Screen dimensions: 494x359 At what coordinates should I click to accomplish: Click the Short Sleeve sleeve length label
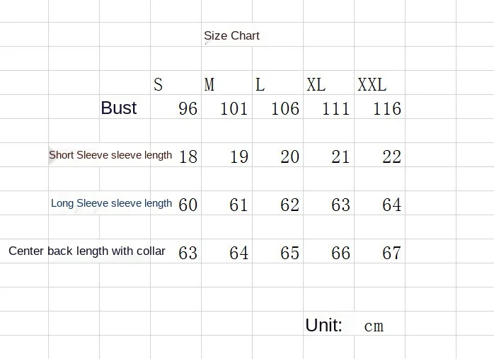click(x=110, y=155)
